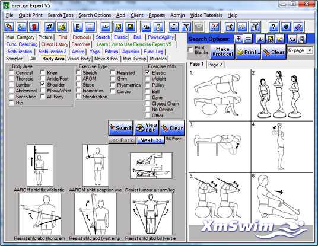
Task: Click the hash number toolbar icon
Action: click(x=50, y=27)
